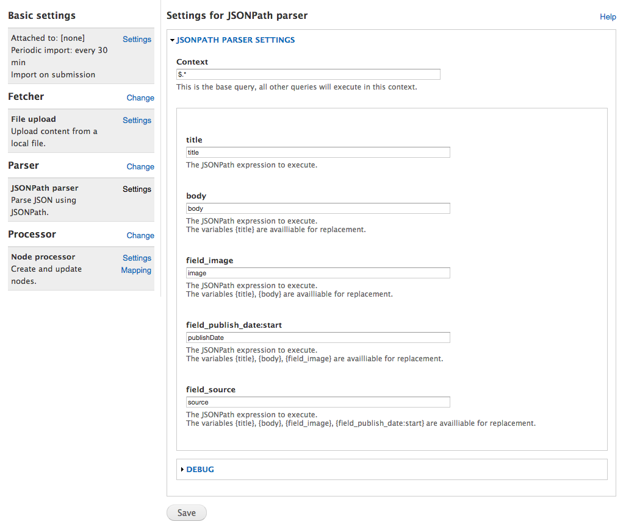This screenshot has width=626, height=530.
Task: Click the 'Create and update nodes.' description
Action: coord(46,275)
